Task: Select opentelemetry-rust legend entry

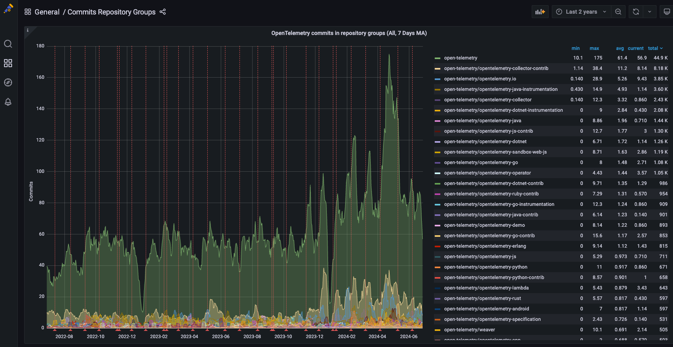Action: click(x=482, y=298)
